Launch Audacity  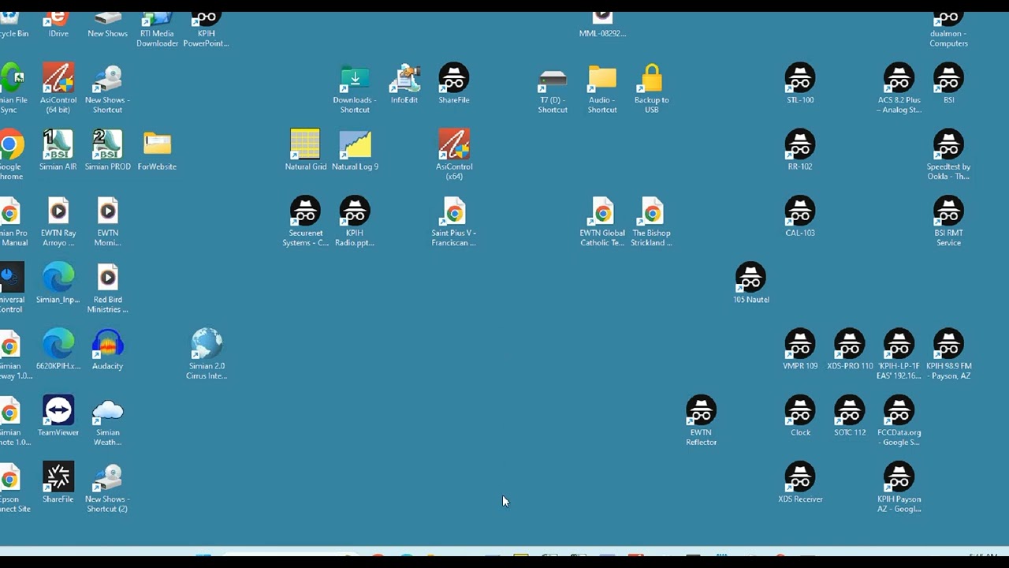107,349
